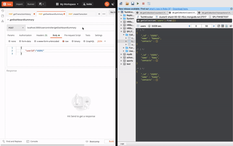Switch results to tree view icon
Screen dimensions: 233x146
coord(219,26)
